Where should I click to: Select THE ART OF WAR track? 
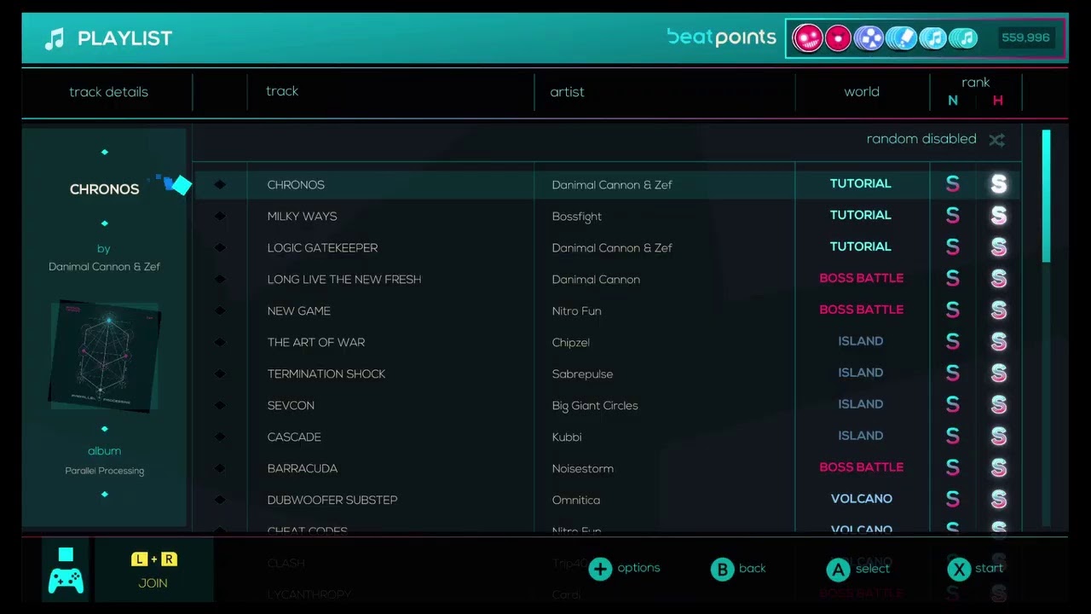(607, 343)
